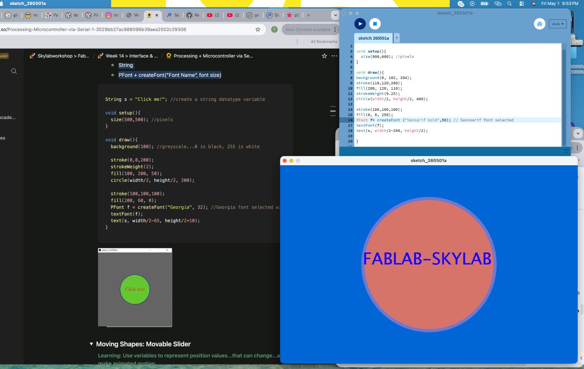Open macOS Control Center icon

coord(522,3)
